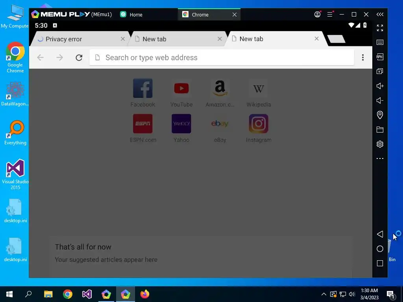Open Visual Studio from the taskbar
This screenshot has height=302, width=403.
point(87,294)
